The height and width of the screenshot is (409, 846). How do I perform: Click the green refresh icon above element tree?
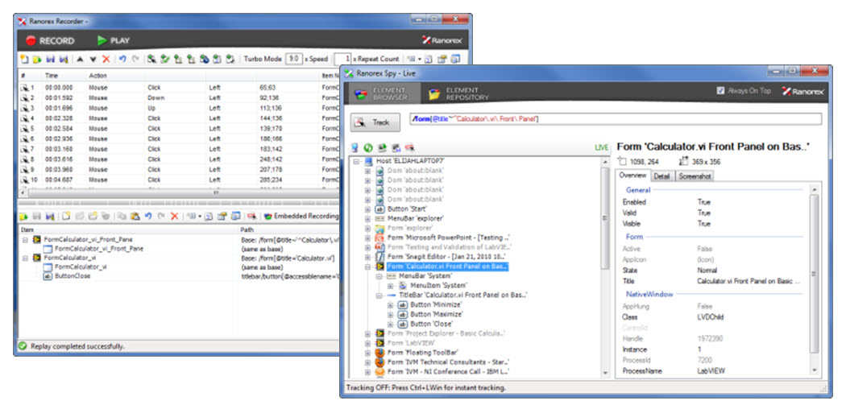pos(367,148)
